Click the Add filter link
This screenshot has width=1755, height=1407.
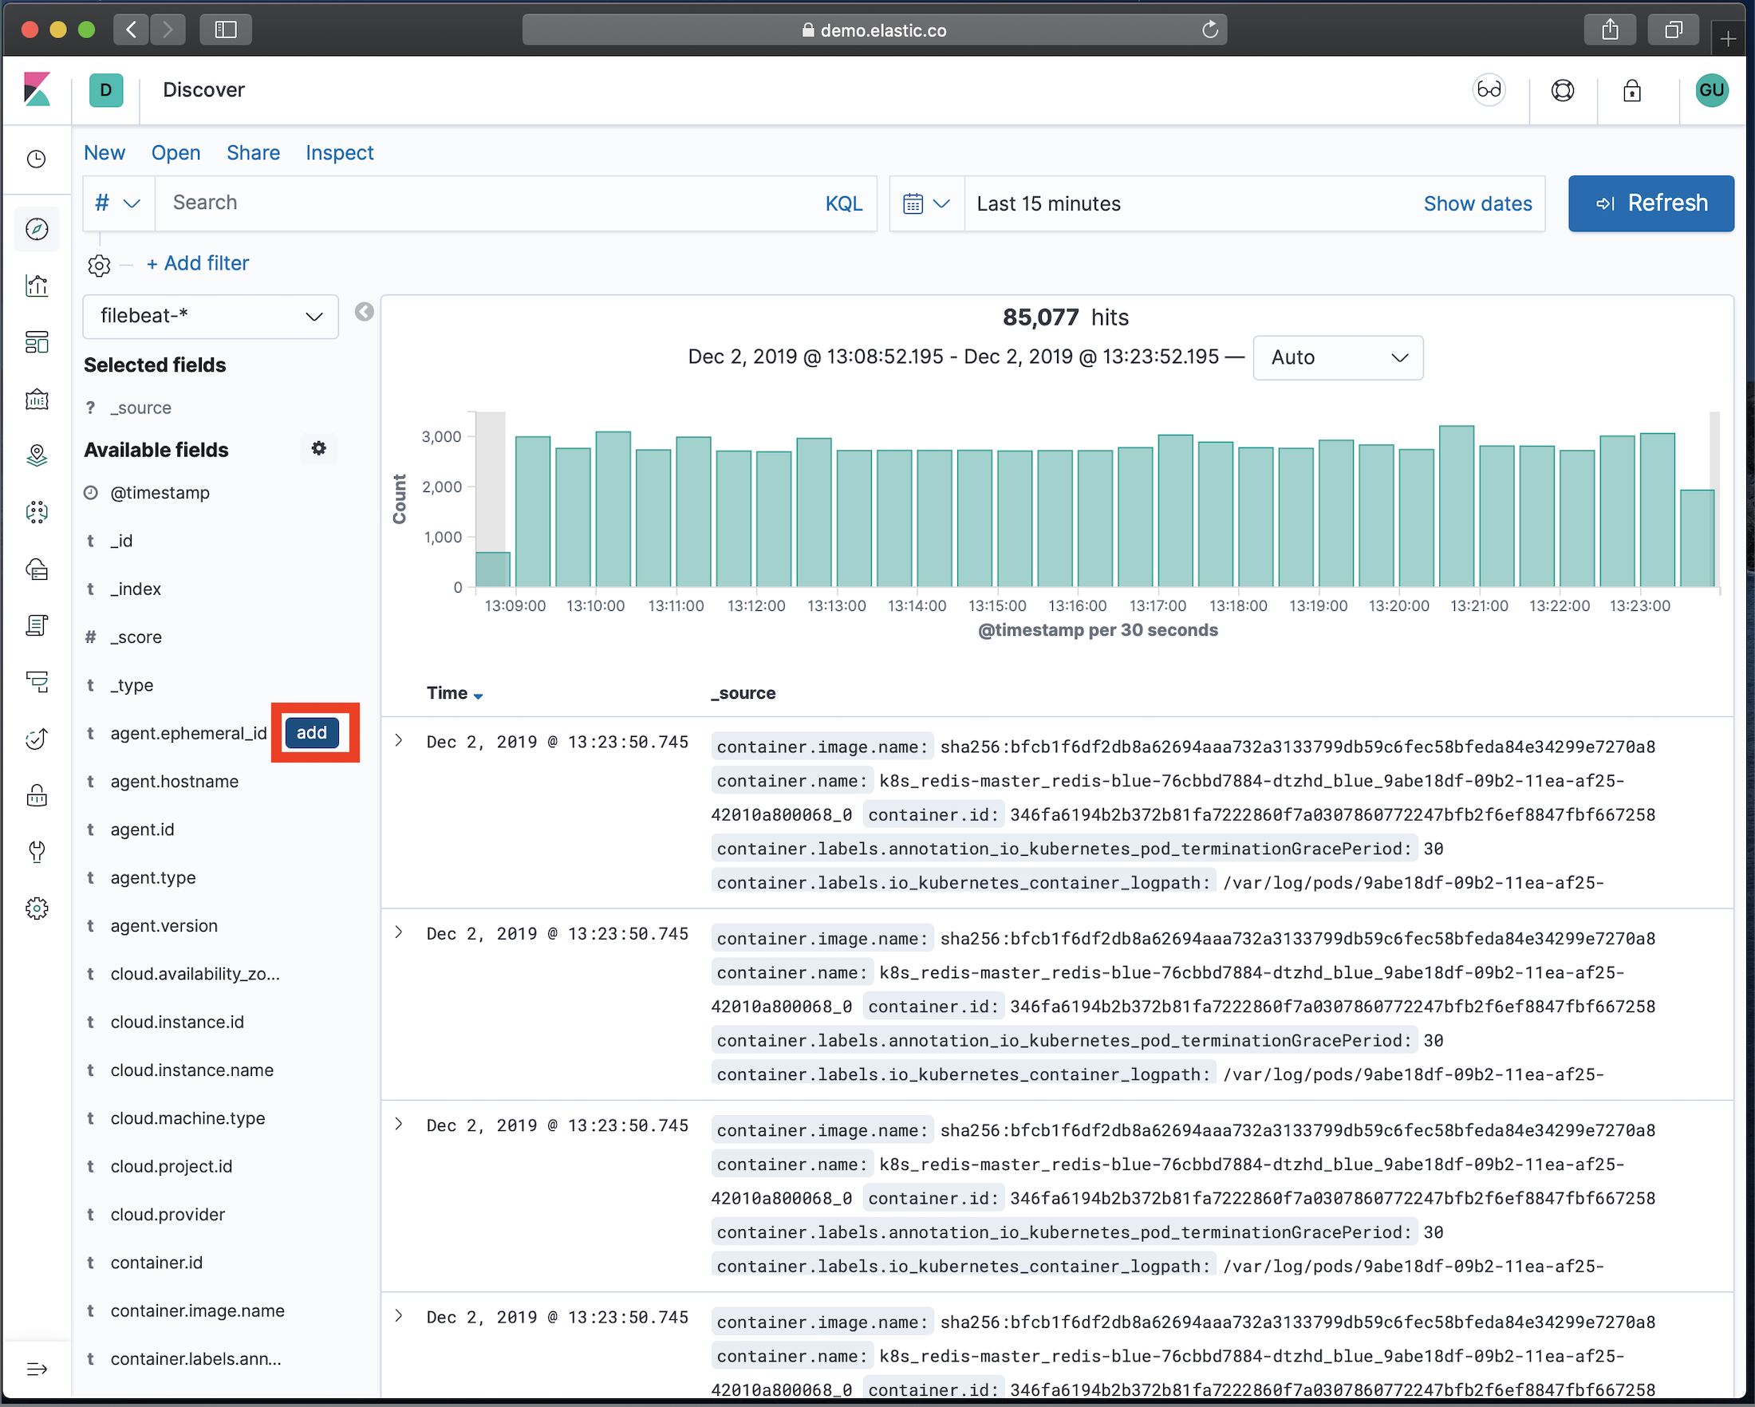[198, 264]
